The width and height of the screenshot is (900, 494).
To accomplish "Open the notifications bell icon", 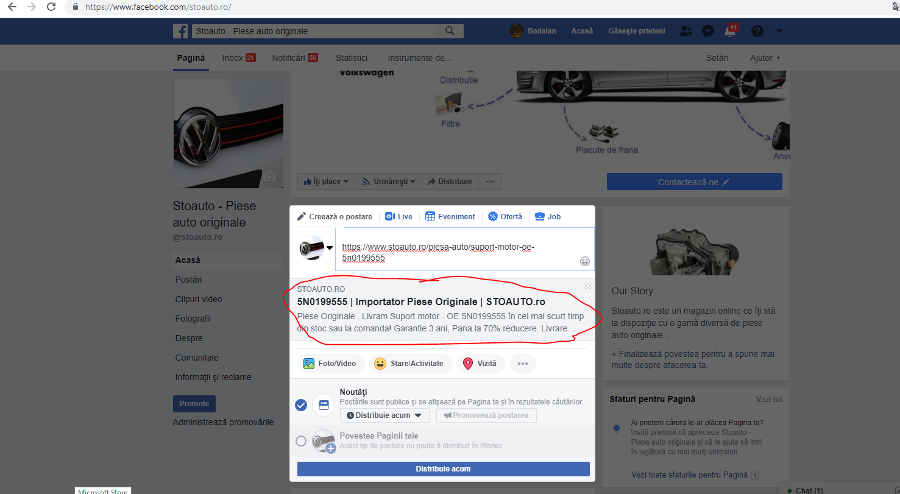I will [730, 31].
